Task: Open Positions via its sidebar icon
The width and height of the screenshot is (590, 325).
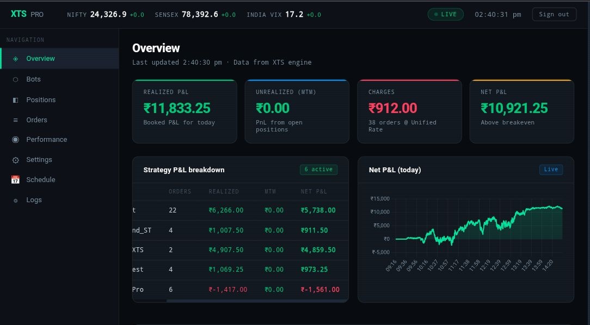Action: click(x=15, y=99)
